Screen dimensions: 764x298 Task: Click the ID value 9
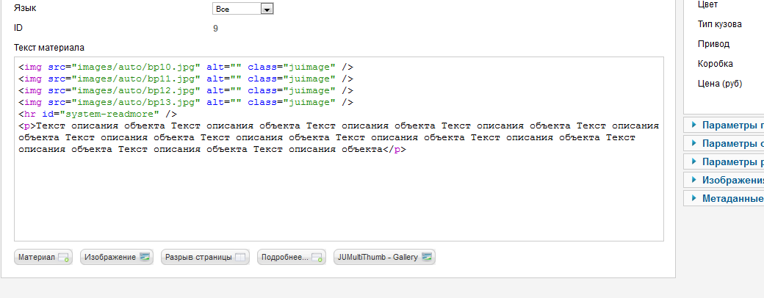[215, 28]
